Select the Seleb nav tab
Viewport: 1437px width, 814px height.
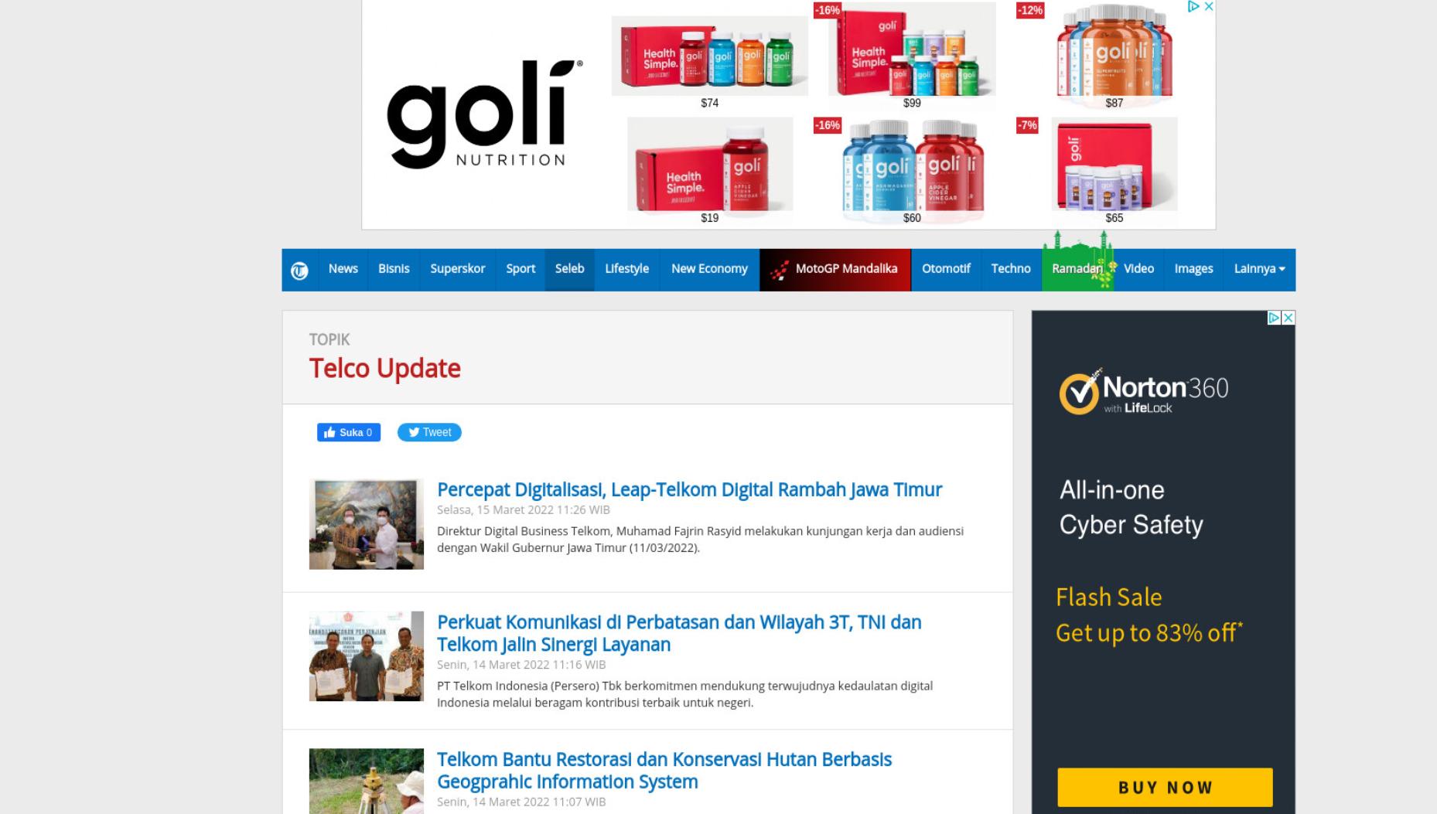569,269
